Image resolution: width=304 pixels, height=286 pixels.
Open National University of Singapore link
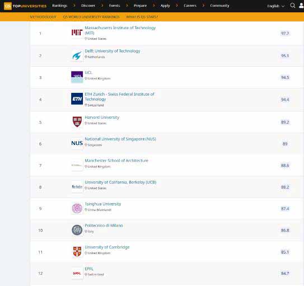120,139
